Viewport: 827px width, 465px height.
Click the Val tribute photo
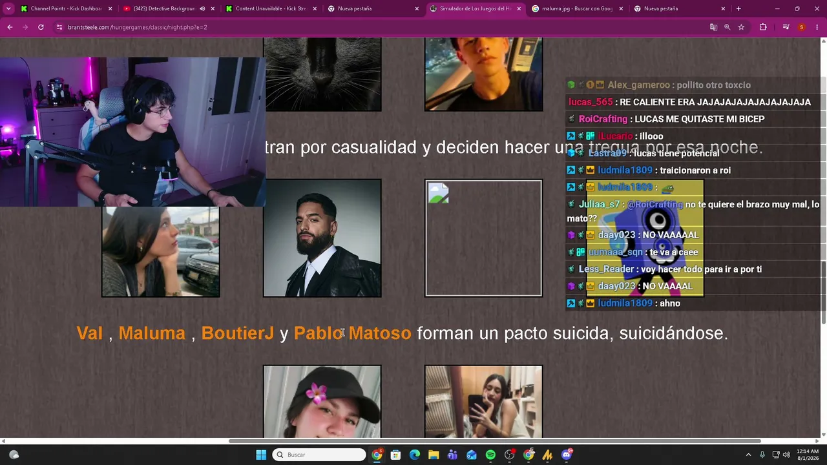click(161, 252)
